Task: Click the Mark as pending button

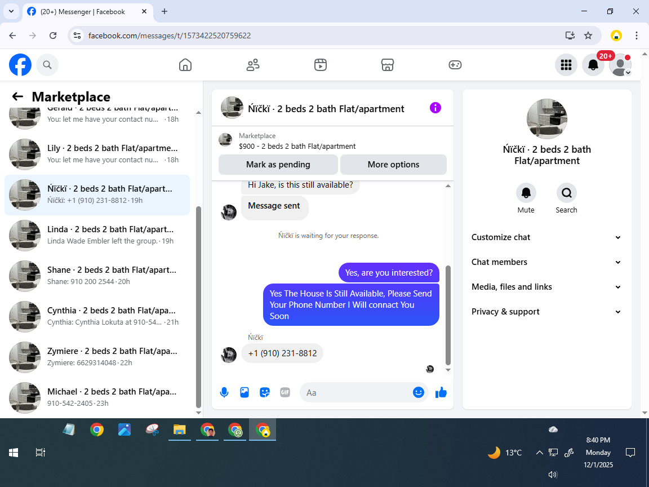Action: pos(278,165)
